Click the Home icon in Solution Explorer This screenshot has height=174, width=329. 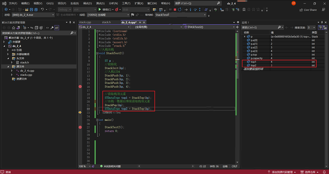(13, 28)
